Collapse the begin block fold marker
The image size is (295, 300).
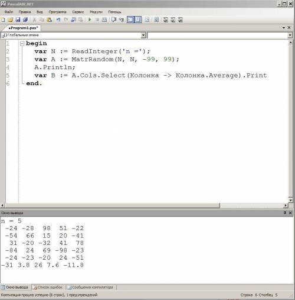coord(22,44)
